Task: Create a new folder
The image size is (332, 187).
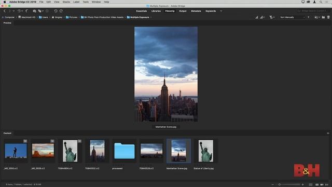Action: click(x=323, y=17)
